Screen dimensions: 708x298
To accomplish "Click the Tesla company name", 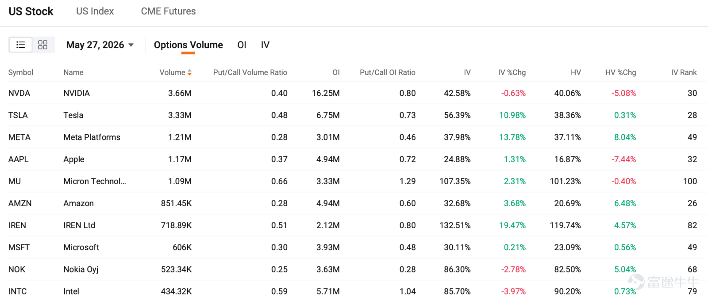I will click(73, 115).
